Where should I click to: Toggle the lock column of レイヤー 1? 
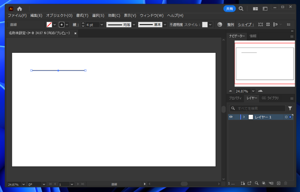(x=237, y=117)
